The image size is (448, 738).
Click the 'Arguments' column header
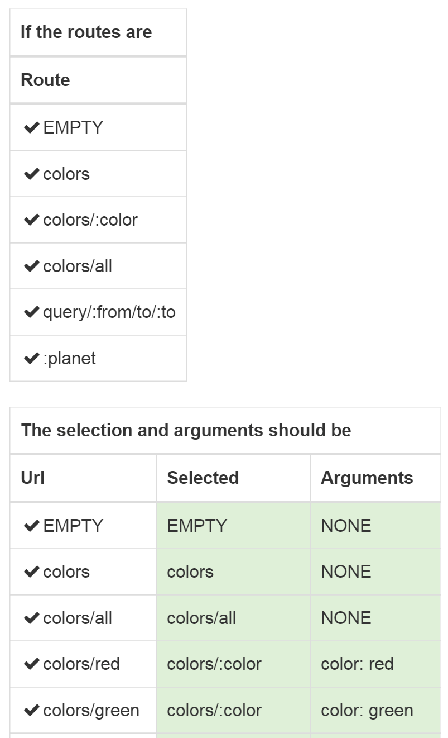pos(367,478)
